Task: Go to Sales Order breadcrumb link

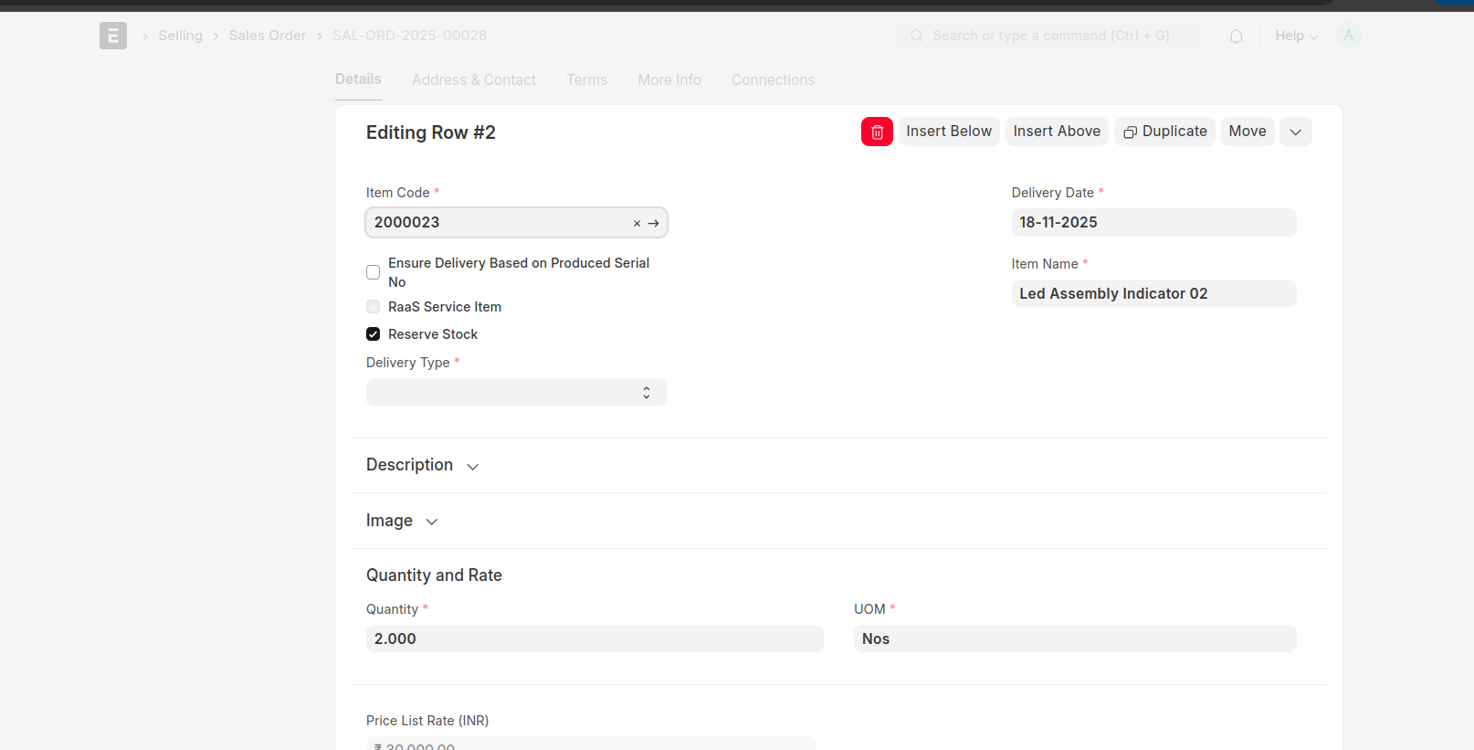Action: coord(268,36)
